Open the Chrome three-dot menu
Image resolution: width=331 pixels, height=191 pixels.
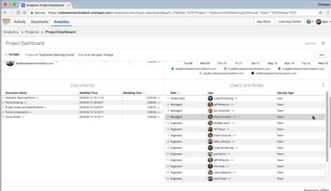point(328,12)
